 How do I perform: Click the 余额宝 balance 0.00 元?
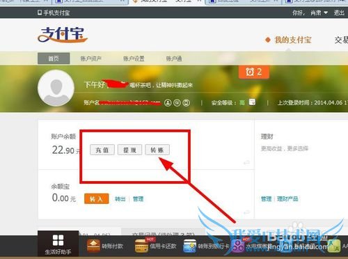point(64,198)
